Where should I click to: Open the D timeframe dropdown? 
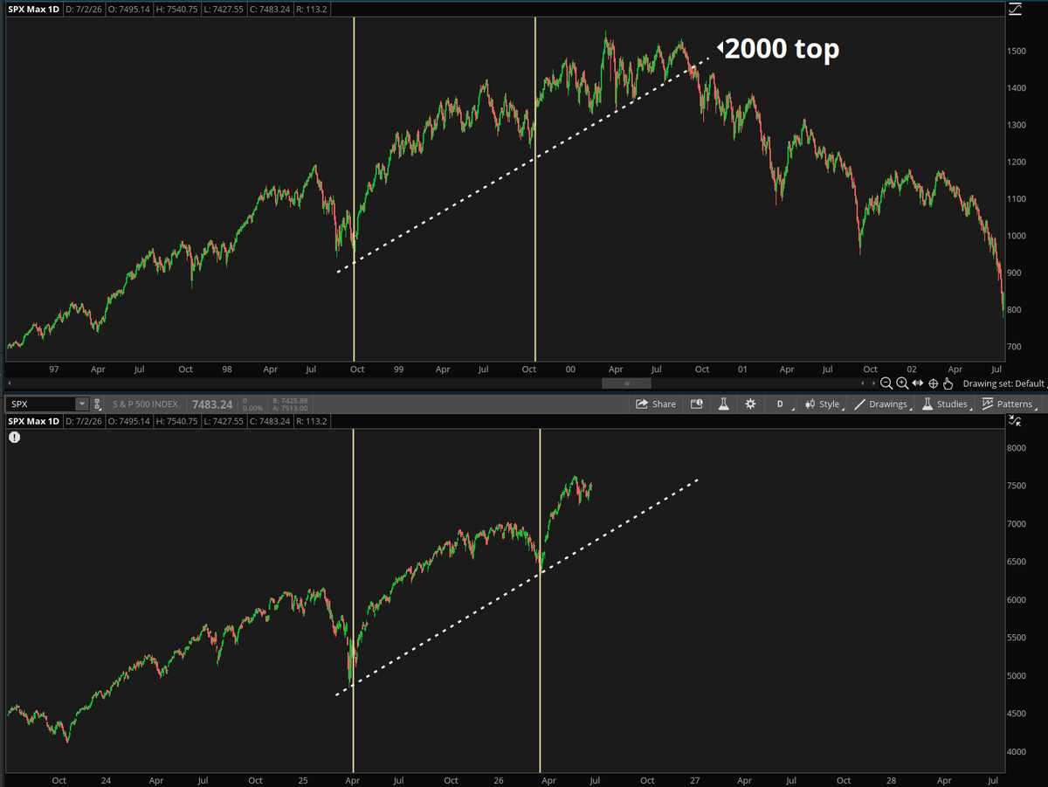[x=781, y=404]
